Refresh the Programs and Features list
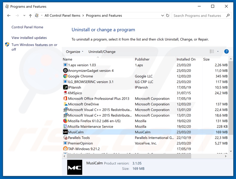The image size is (236, 179). point(168,16)
